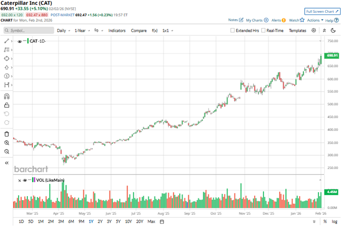Click the 4.45M volume value label

click(x=331, y=192)
